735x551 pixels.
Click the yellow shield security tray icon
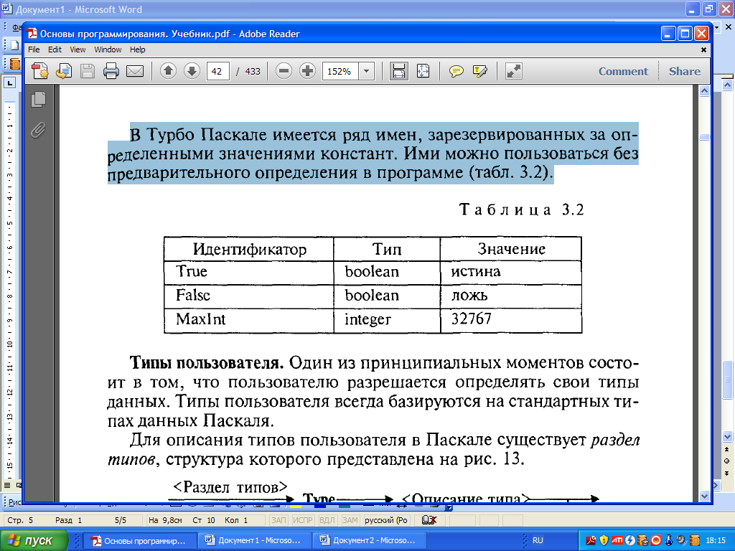click(604, 540)
